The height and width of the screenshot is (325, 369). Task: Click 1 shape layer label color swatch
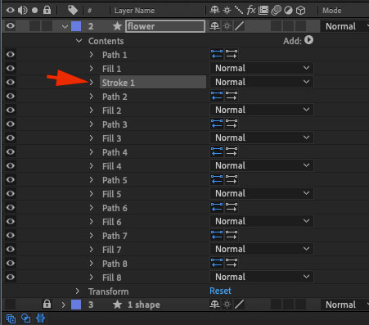tap(76, 305)
